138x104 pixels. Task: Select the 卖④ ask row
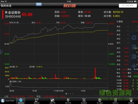[127, 31]
